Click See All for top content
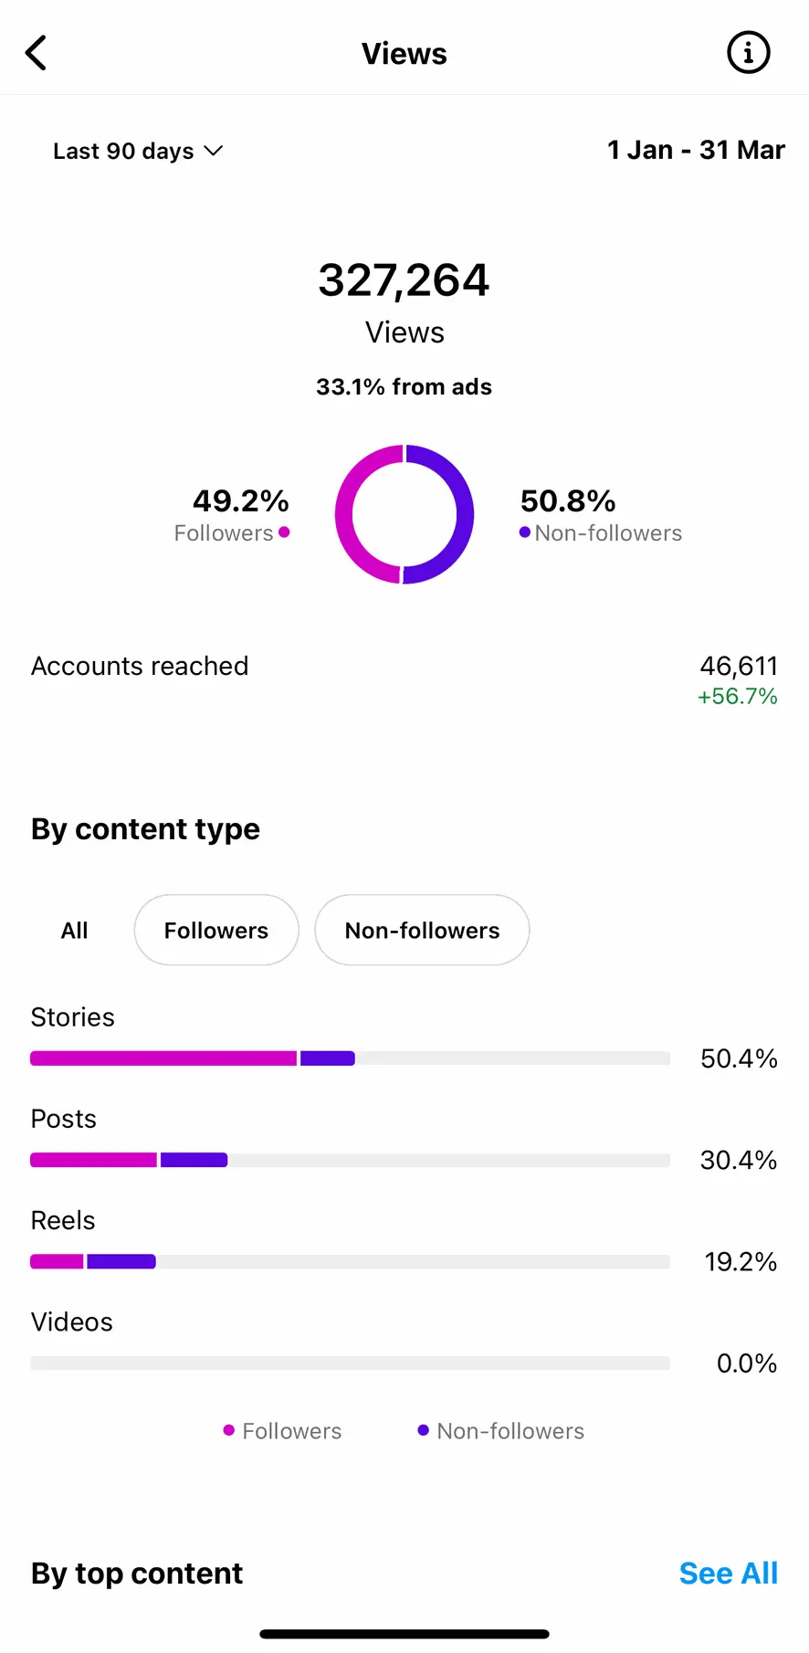The width and height of the screenshot is (809, 1653). click(728, 1574)
